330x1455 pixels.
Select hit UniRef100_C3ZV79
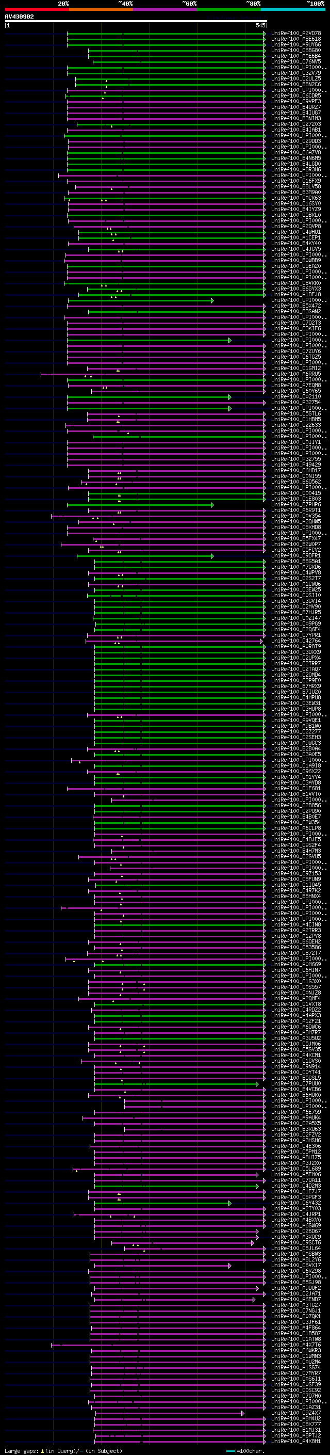point(296,73)
